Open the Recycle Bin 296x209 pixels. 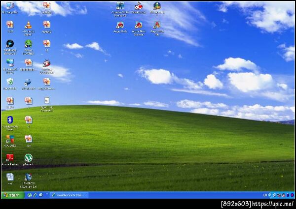[10, 84]
